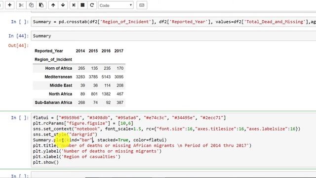Click the 2017 column header
Viewport: 316px width, 178px height.
click(x=118, y=51)
